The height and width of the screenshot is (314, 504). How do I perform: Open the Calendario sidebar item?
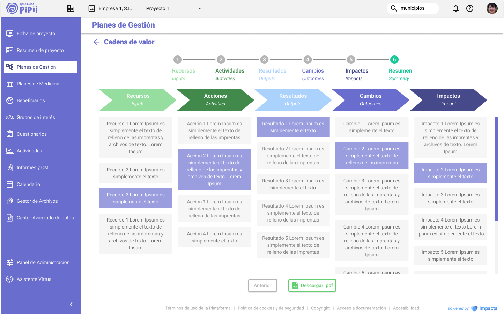tap(28, 184)
